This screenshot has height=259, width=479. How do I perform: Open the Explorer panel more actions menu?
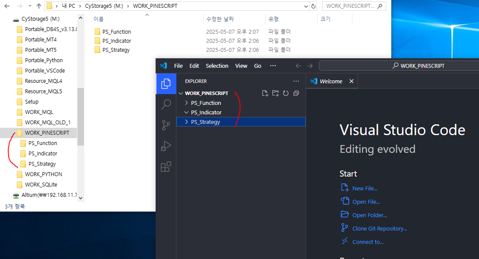(x=296, y=81)
